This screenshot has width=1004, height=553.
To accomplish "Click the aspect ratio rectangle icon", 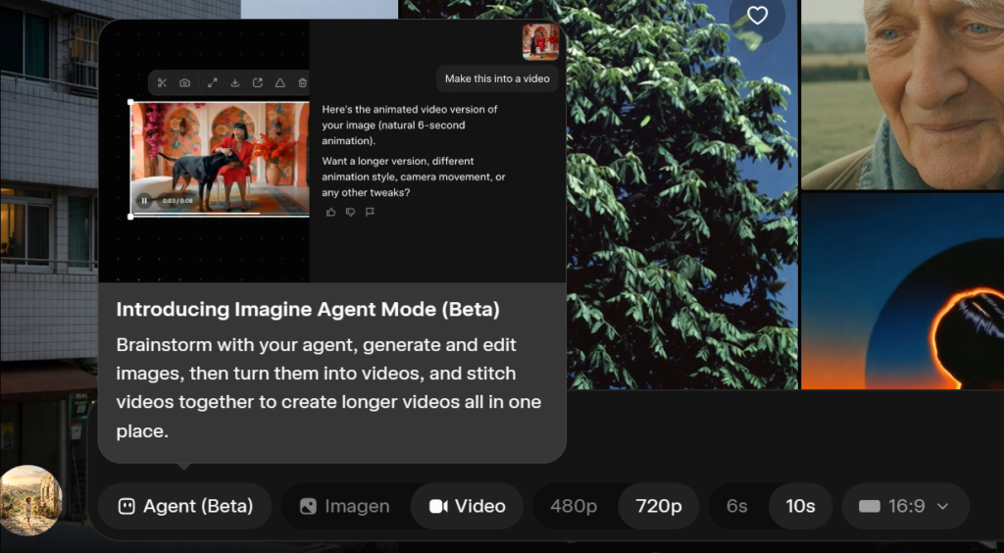I will 870,506.
